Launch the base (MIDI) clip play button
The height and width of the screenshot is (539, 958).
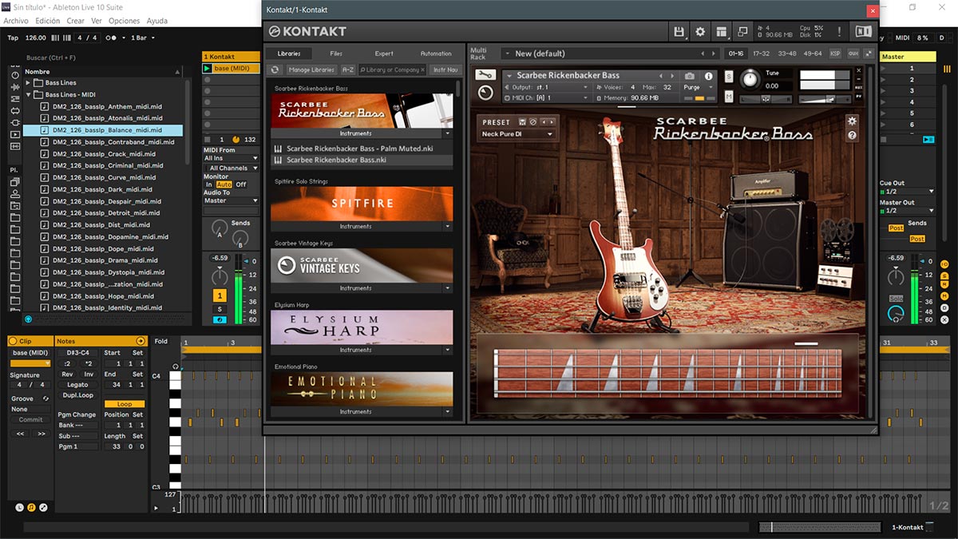point(208,69)
